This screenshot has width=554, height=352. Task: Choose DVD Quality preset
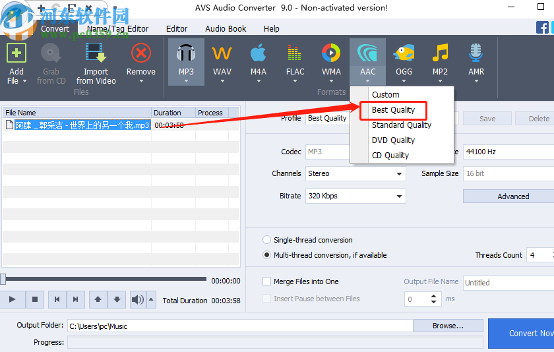pyautogui.click(x=402, y=140)
